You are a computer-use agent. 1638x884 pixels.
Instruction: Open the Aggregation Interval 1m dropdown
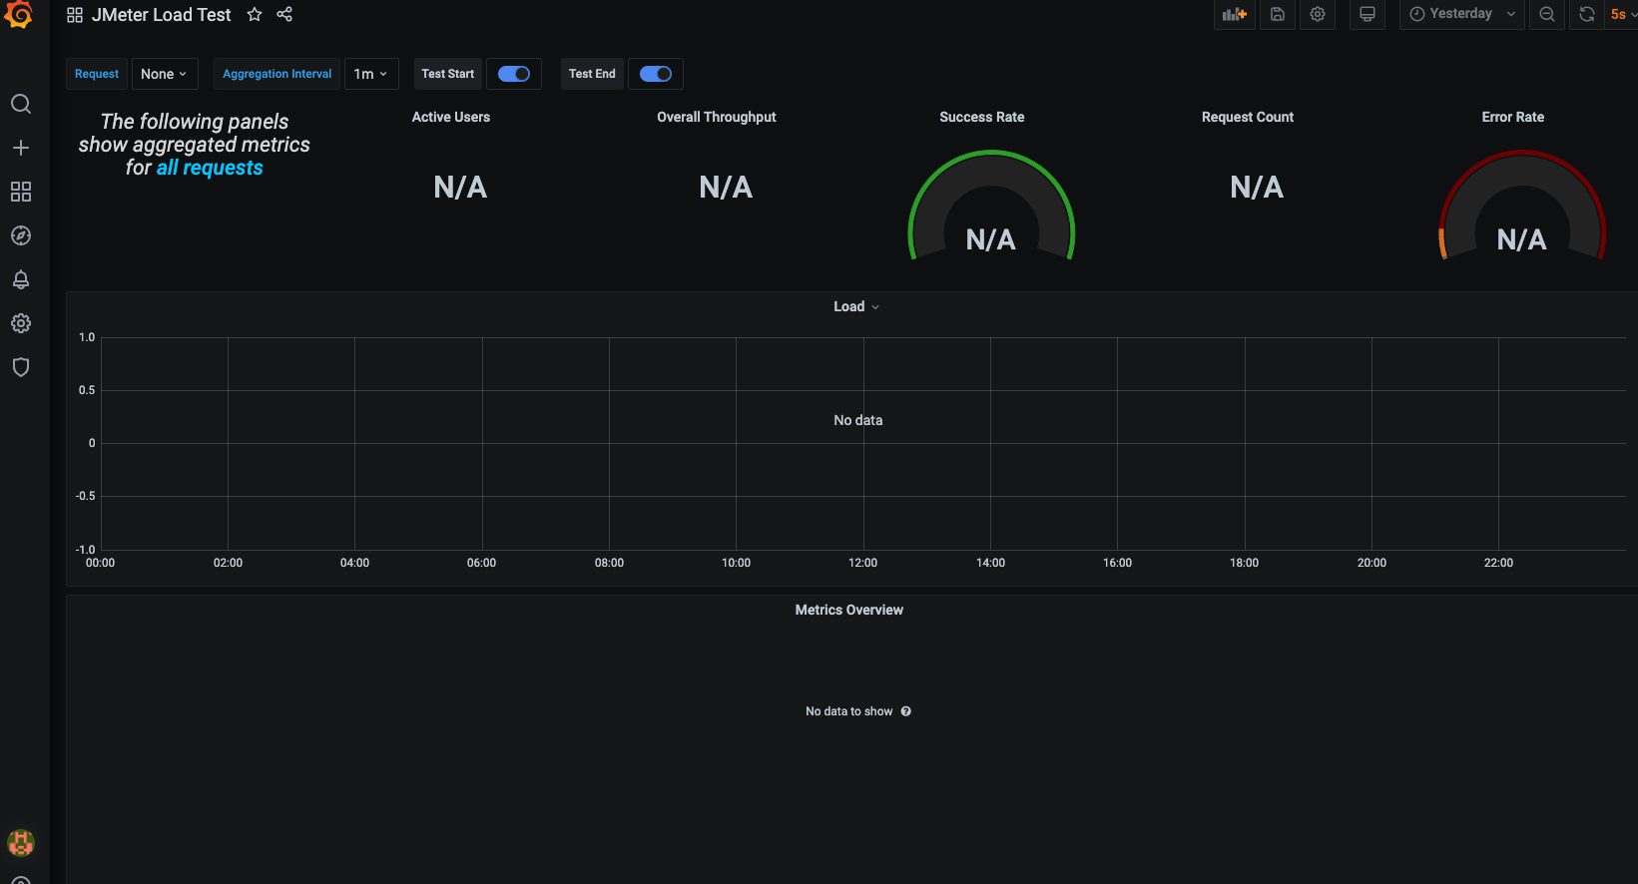tap(371, 74)
